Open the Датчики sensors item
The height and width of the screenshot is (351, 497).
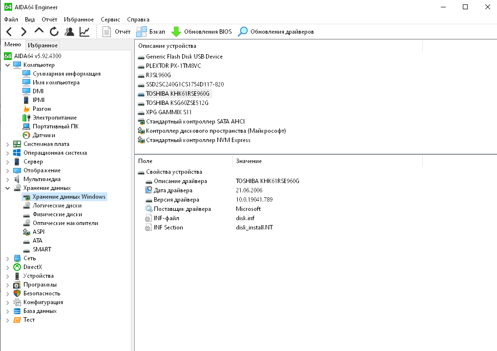44,135
